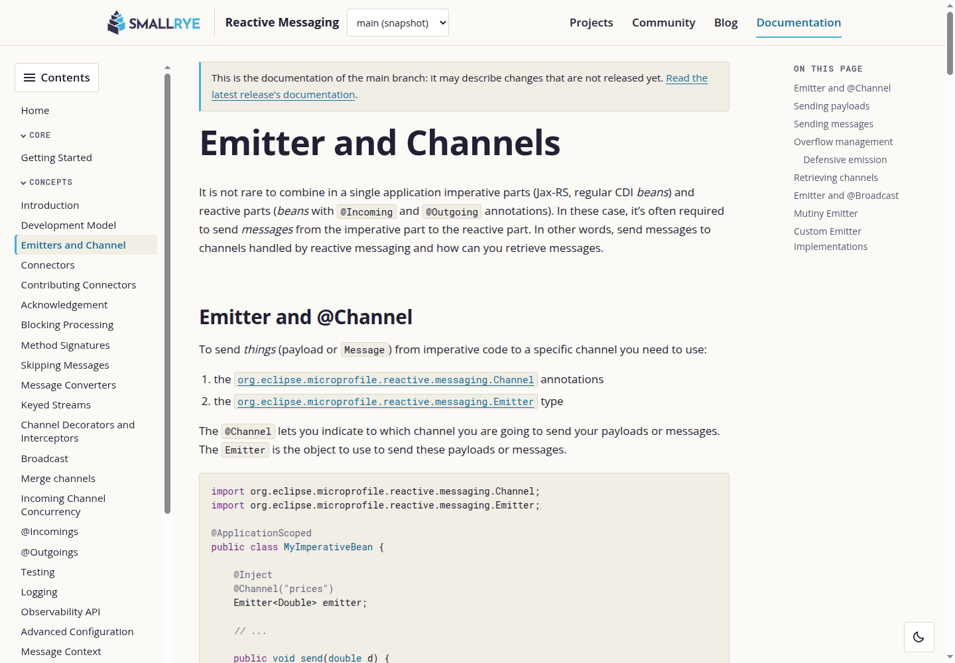Open the messaging.Channel class link
The image size is (955, 663).
(x=386, y=380)
